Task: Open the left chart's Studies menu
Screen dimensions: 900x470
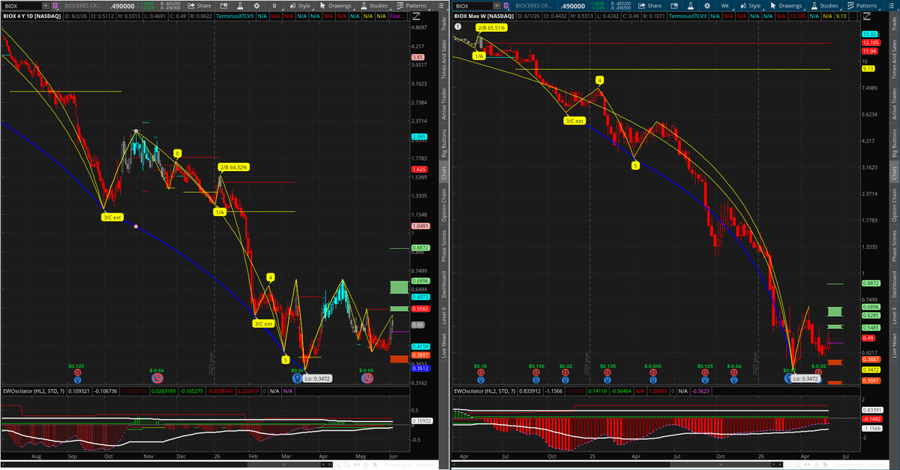Action: pyautogui.click(x=373, y=6)
